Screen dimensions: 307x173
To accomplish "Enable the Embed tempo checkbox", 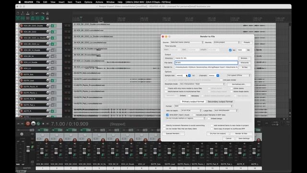I will click(x=209, y=119).
